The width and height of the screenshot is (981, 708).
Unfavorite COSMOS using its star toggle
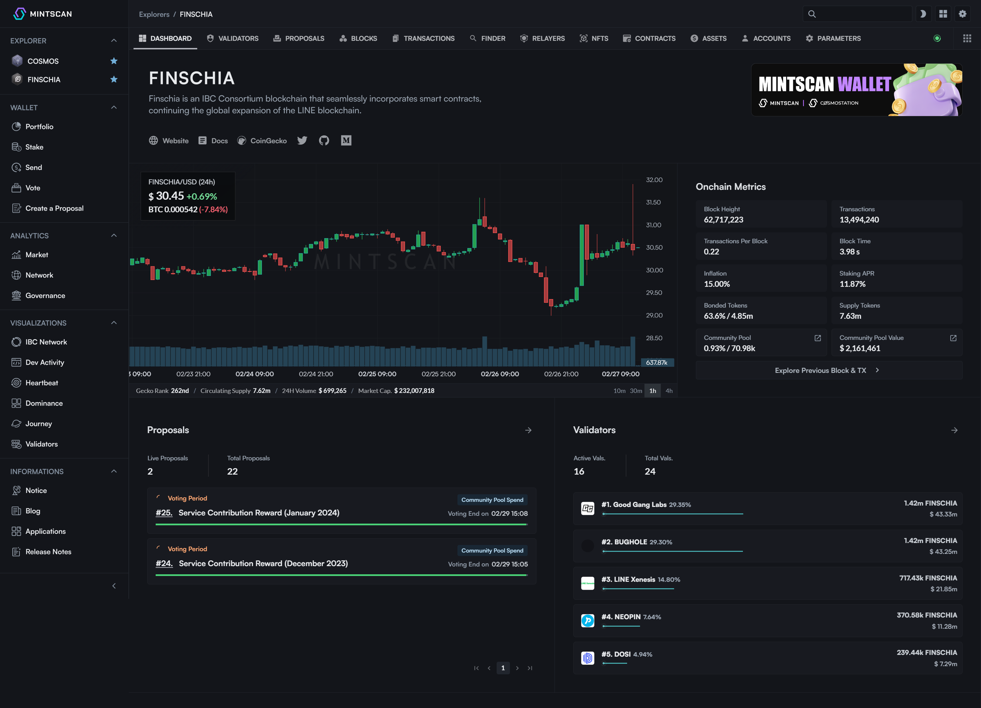tap(114, 61)
